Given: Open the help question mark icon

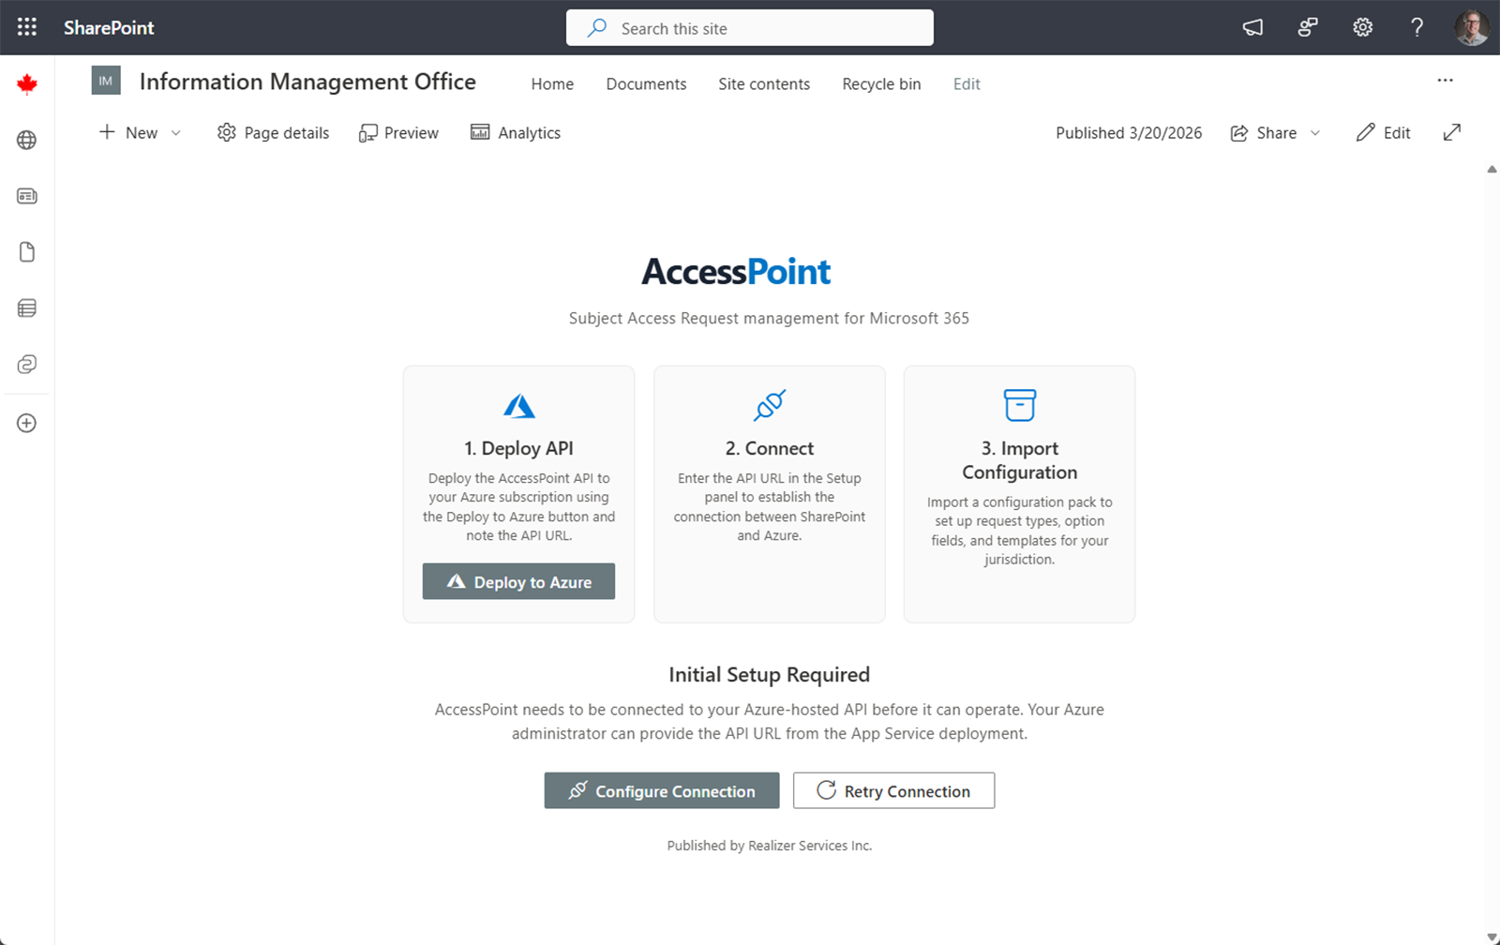Looking at the screenshot, I should (1417, 27).
